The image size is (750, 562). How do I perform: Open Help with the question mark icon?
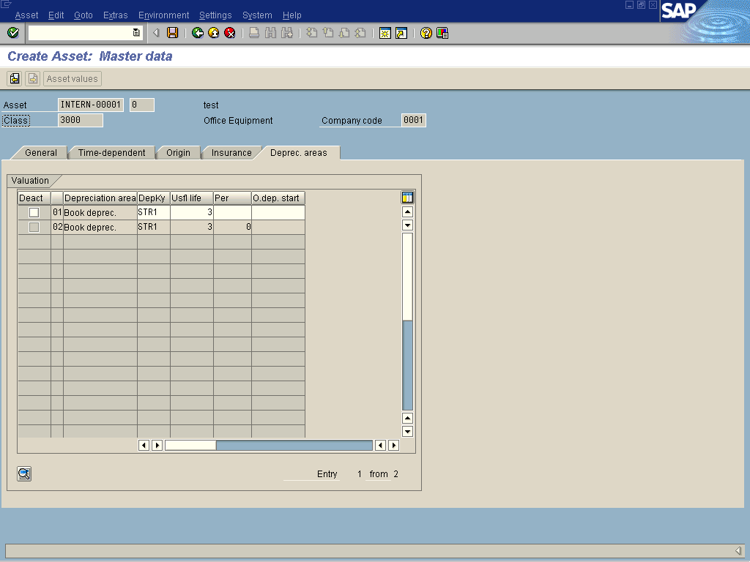pos(426,33)
